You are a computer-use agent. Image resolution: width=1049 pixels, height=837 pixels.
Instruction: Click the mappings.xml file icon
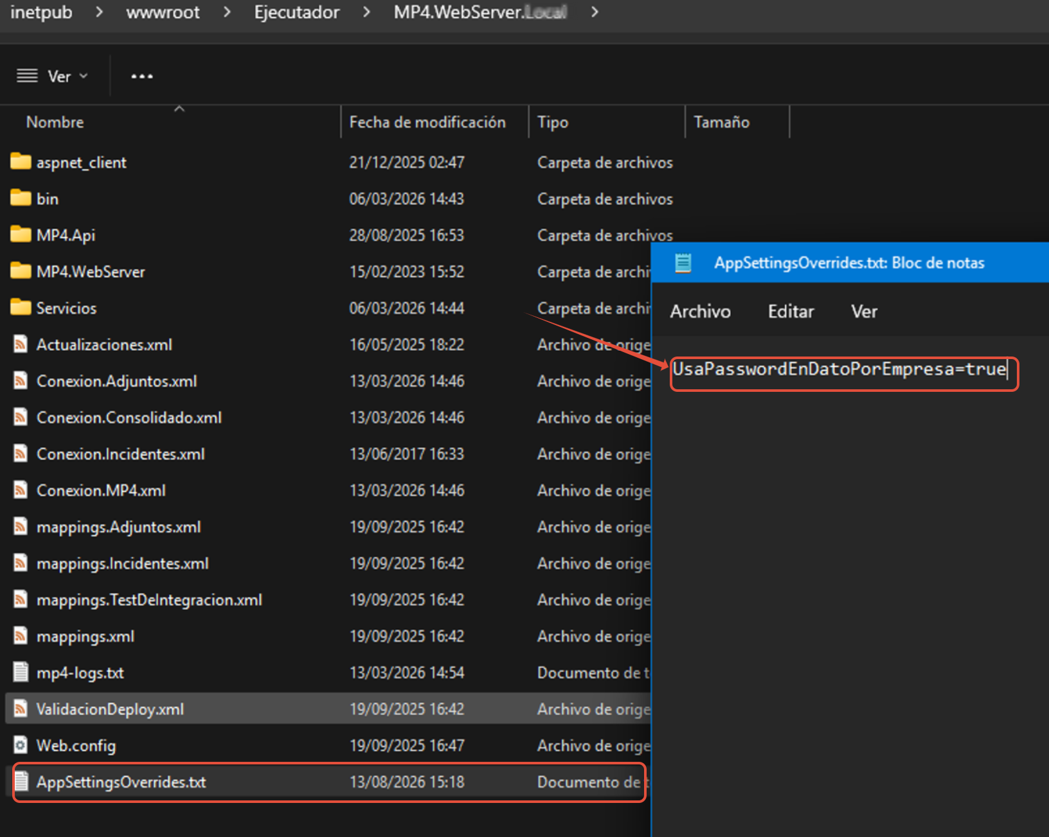point(21,636)
